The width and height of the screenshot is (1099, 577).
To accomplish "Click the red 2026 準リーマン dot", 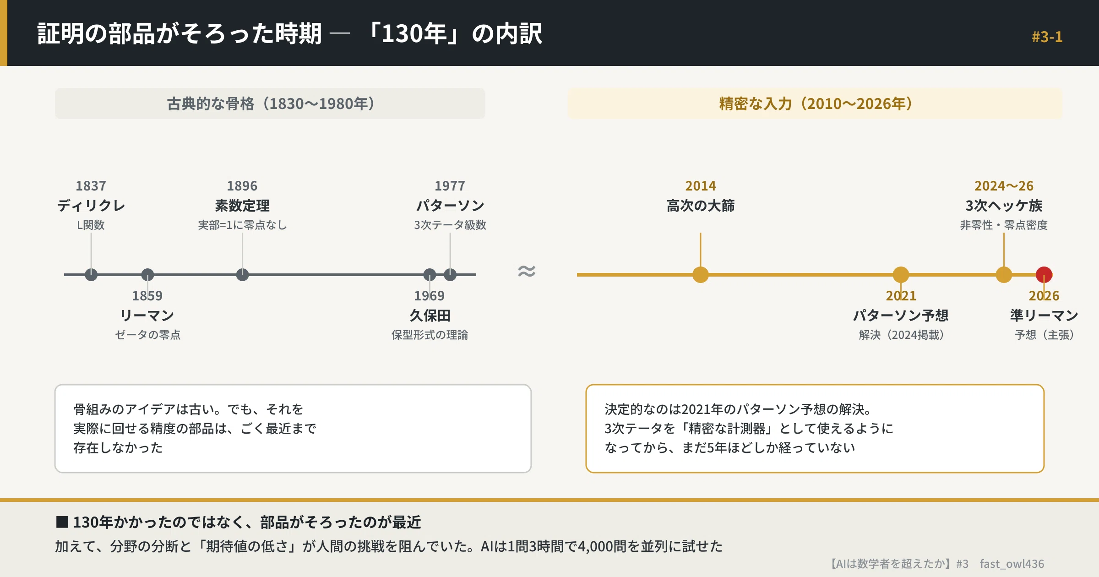I will tap(1044, 275).
